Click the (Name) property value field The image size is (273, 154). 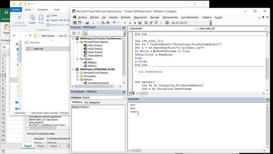[102, 107]
